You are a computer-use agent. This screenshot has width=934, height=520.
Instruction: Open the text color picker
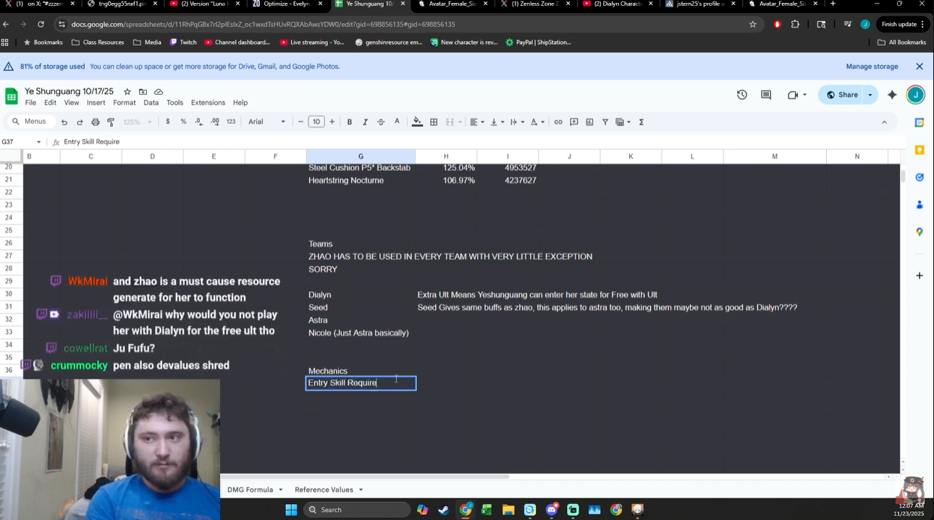397,122
